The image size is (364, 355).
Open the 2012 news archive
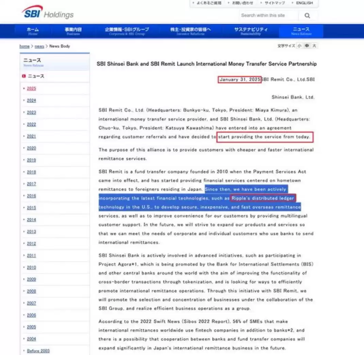(x=32, y=244)
